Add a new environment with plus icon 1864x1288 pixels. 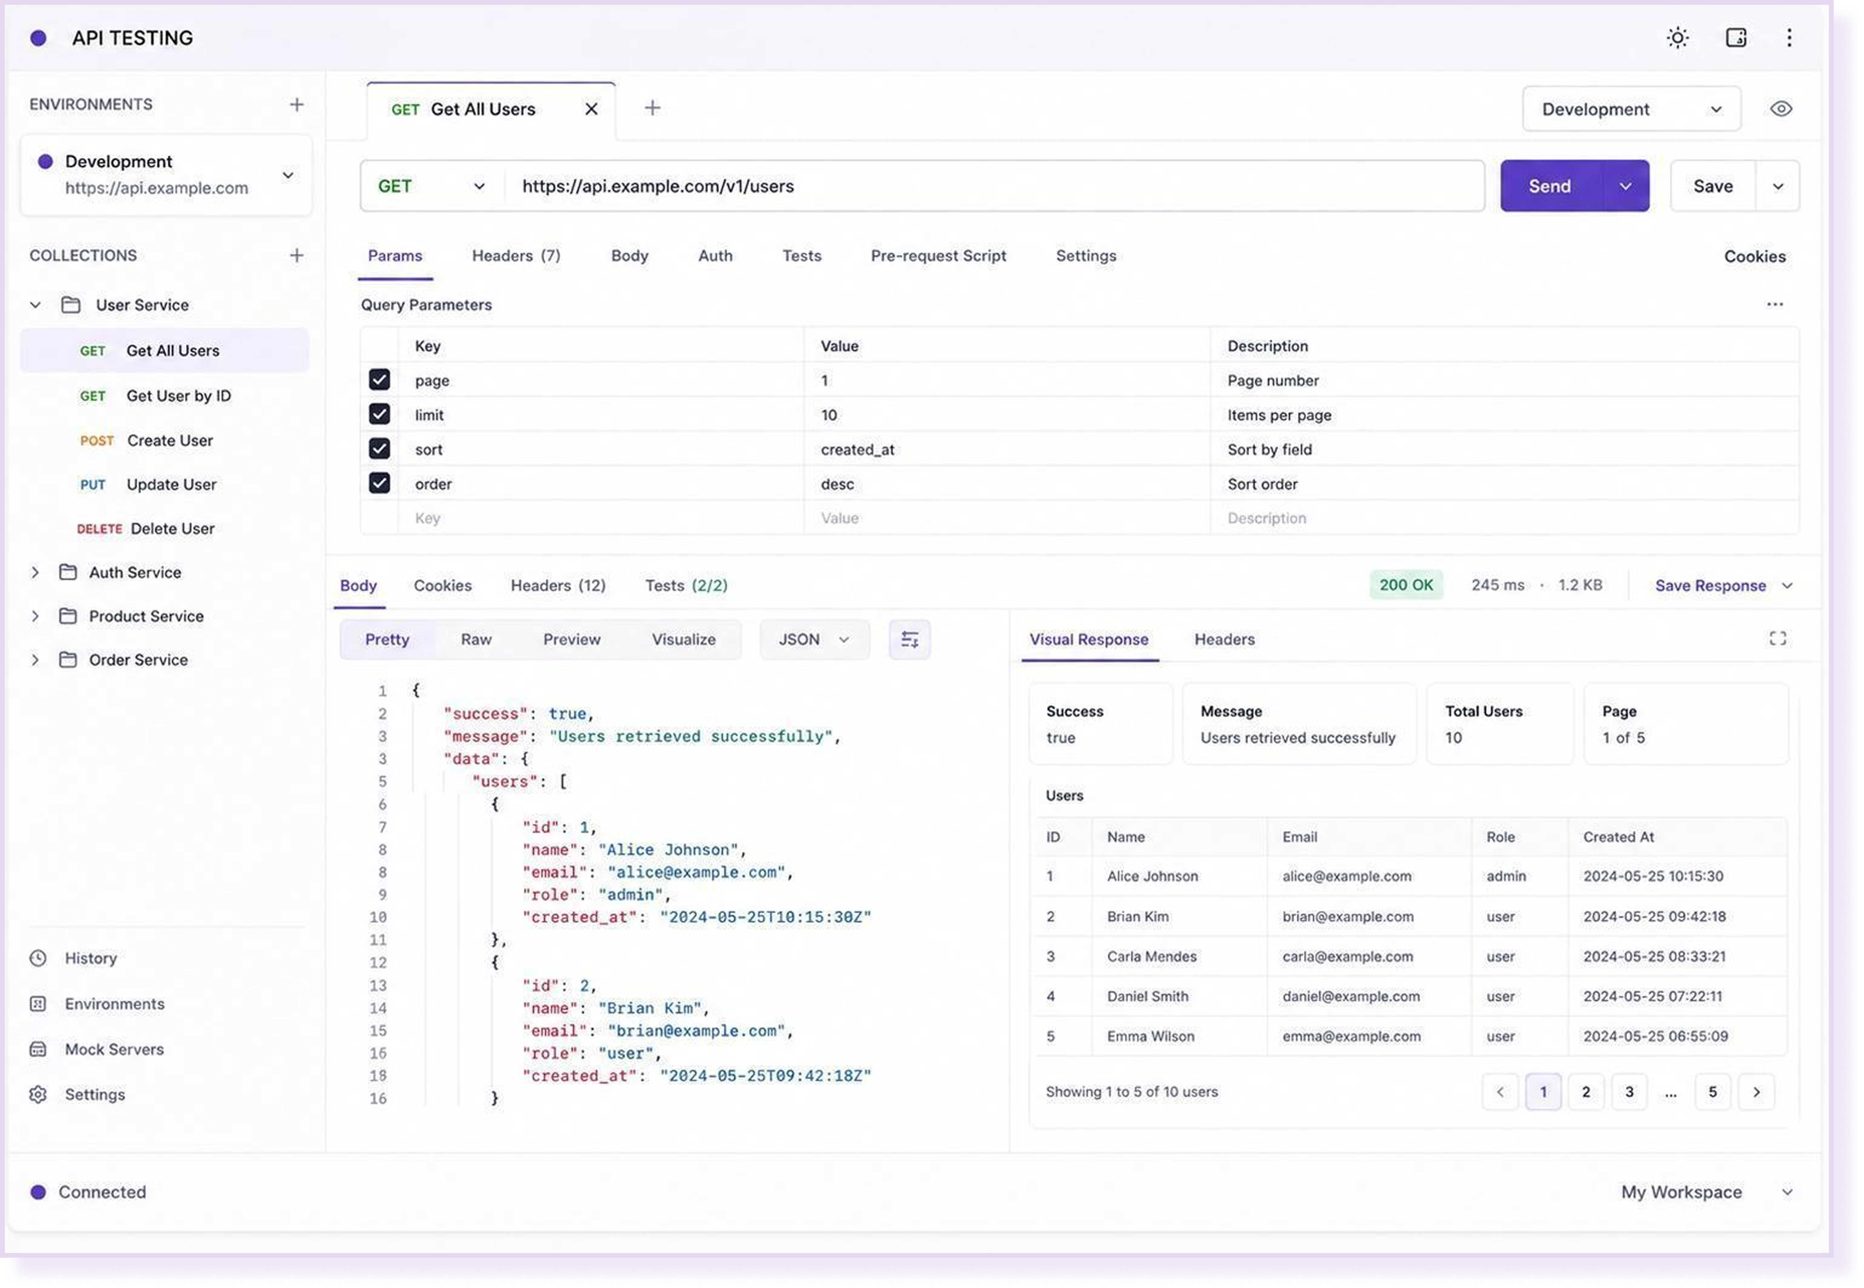pos(297,105)
